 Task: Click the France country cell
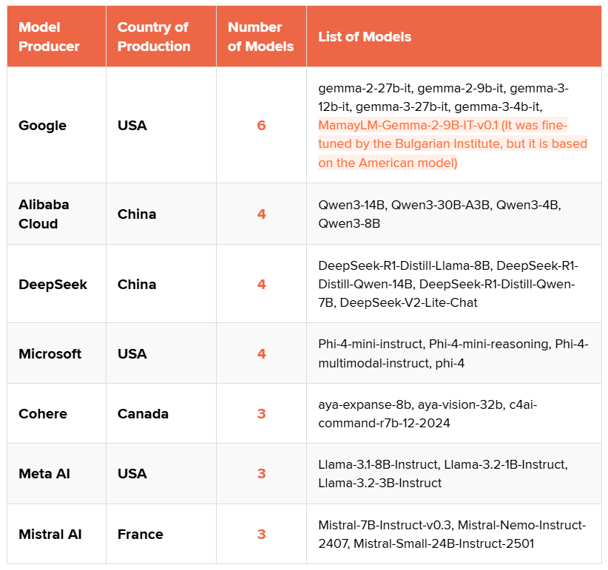[x=141, y=534]
